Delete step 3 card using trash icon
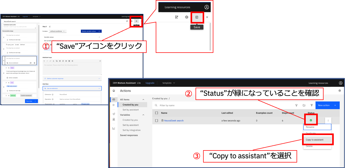Image resolution: width=345 pixels, height=168 pixels. click(x=34, y=63)
